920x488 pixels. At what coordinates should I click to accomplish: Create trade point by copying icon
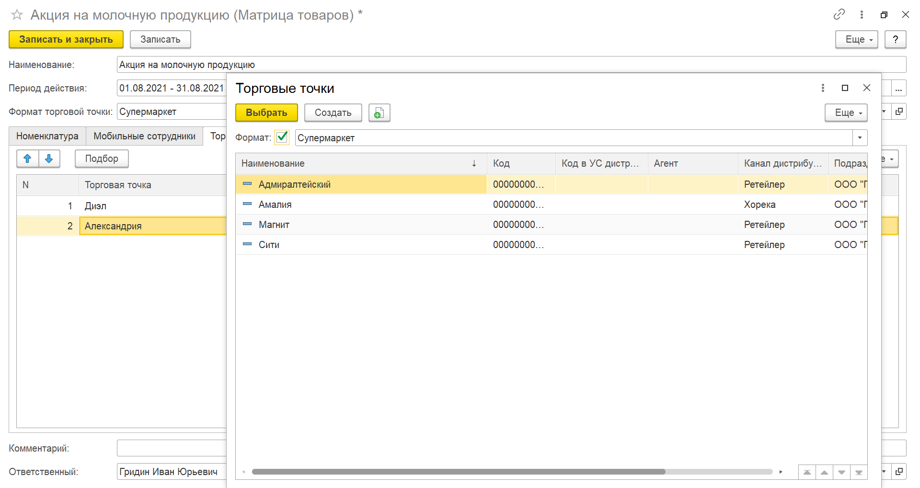pos(379,113)
